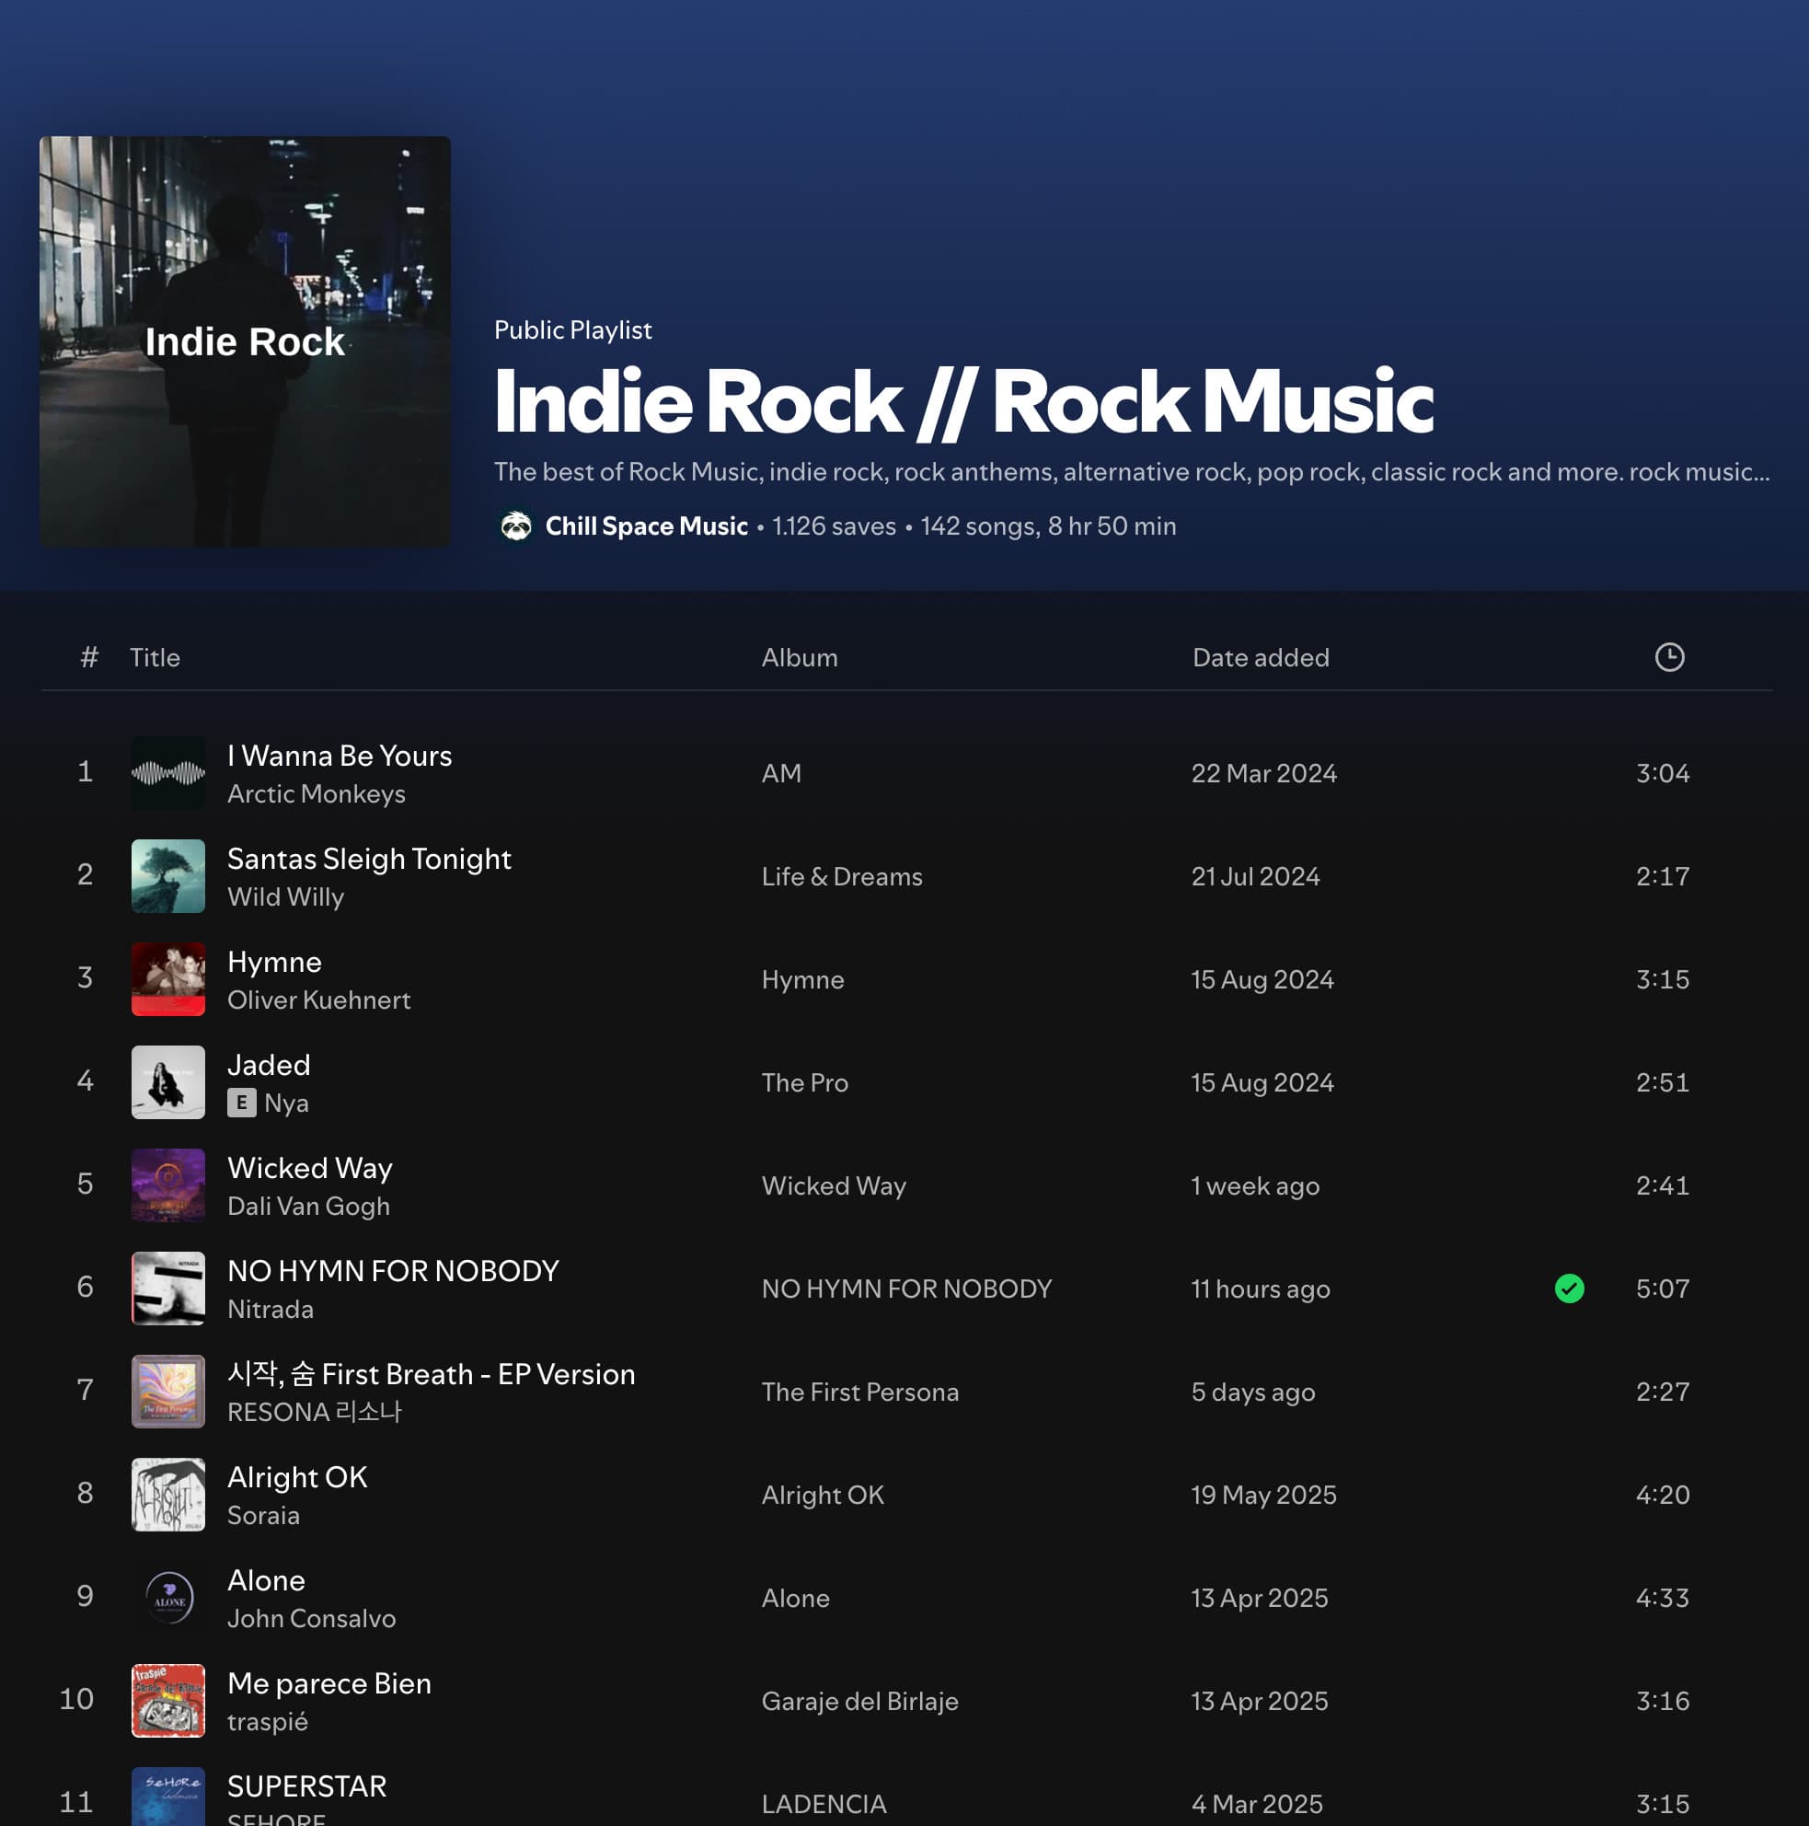Image resolution: width=1809 pixels, height=1826 pixels.
Task: Click the 19 May 2025 date cell
Action: coord(1263,1495)
